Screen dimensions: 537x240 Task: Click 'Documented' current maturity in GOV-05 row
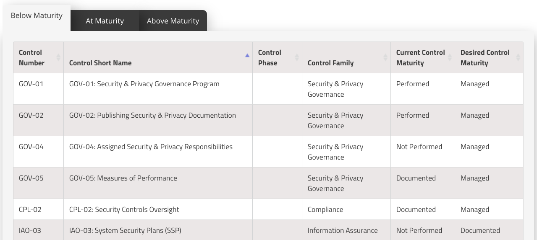click(416, 178)
